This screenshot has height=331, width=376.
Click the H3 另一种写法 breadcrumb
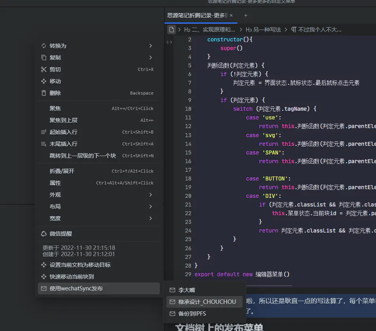click(x=263, y=30)
